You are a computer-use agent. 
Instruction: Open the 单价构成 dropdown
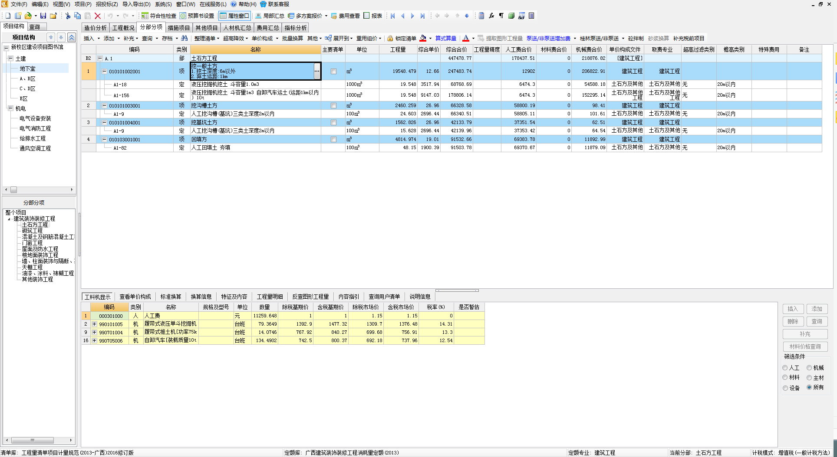265,39
